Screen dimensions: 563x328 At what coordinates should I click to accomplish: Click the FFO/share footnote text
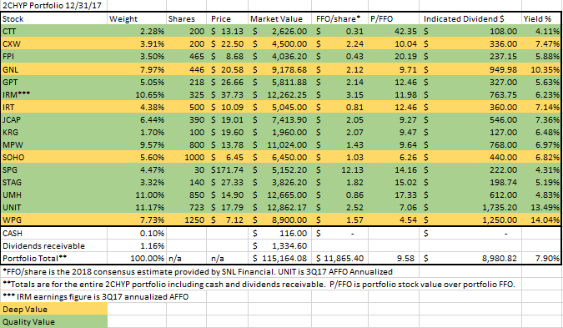(x=198, y=271)
